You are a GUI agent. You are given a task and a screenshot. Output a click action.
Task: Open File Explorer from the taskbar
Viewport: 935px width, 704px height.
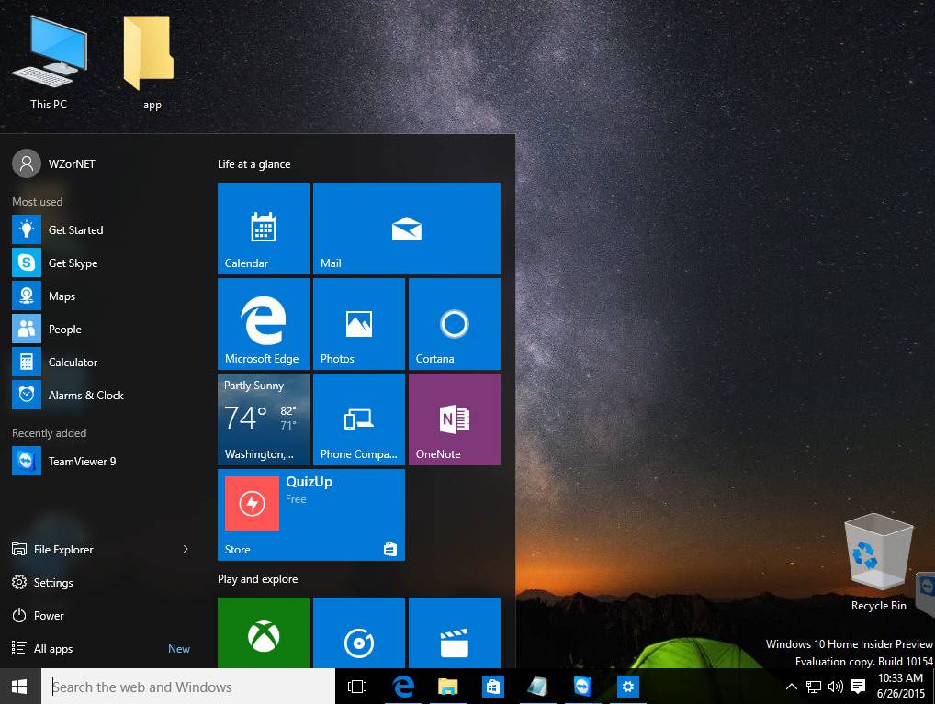[x=448, y=687]
